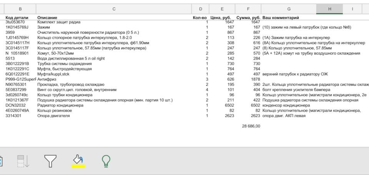Select part code cell 5513

(x=10, y=58)
